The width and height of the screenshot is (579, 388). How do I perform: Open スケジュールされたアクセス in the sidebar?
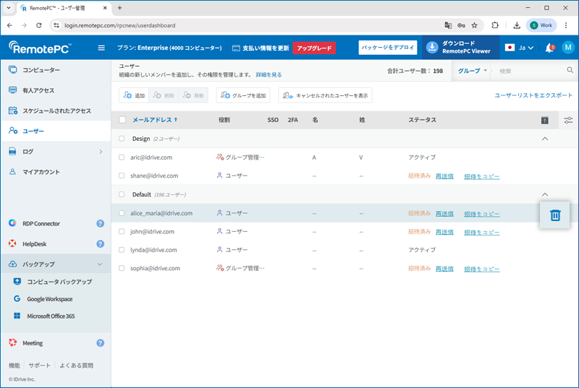click(57, 111)
